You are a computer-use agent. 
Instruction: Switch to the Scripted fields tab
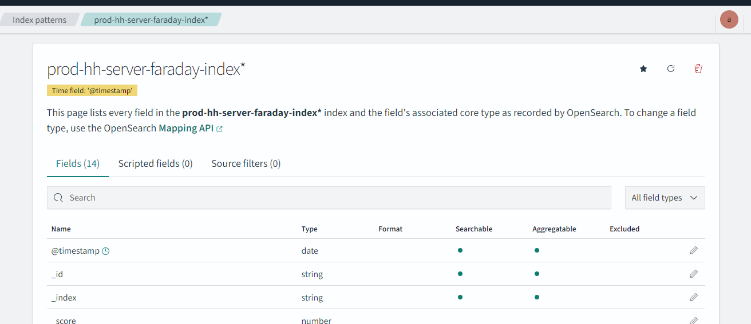pos(155,163)
